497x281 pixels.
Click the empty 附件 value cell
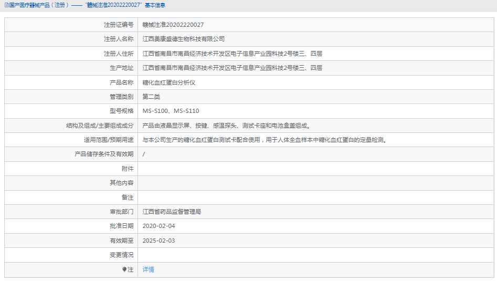coord(315,169)
